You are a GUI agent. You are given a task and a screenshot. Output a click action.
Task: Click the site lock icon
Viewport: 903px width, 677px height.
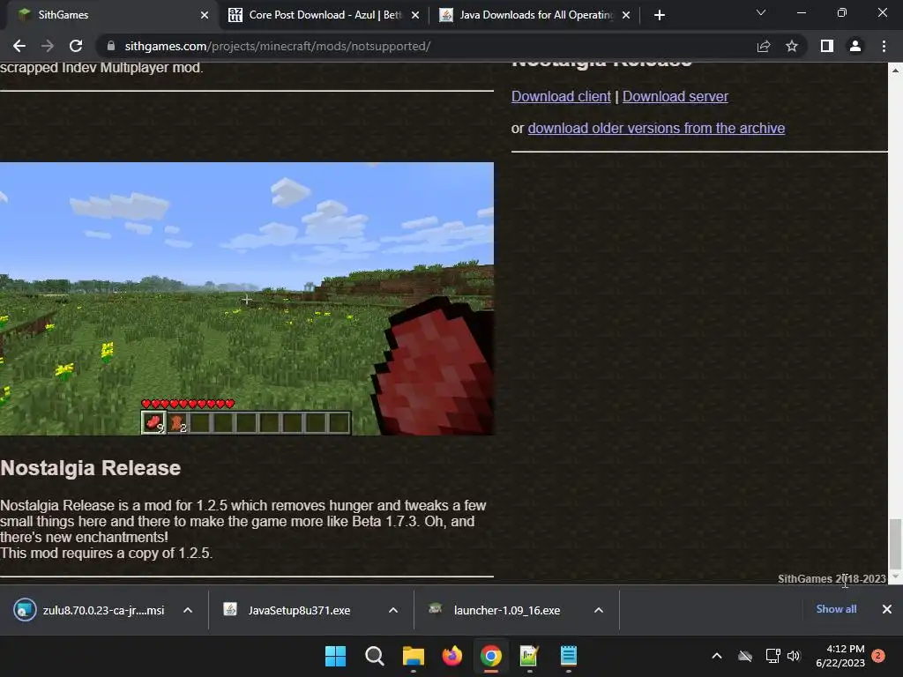coord(111,46)
